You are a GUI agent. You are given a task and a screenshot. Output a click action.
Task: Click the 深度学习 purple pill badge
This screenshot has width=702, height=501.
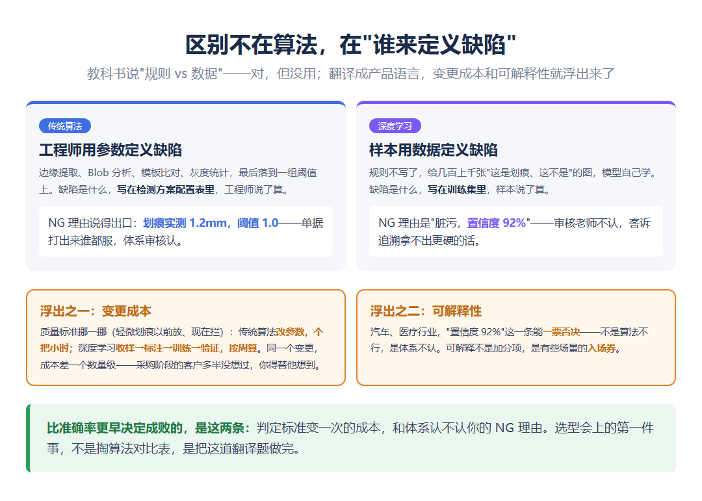(395, 126)
